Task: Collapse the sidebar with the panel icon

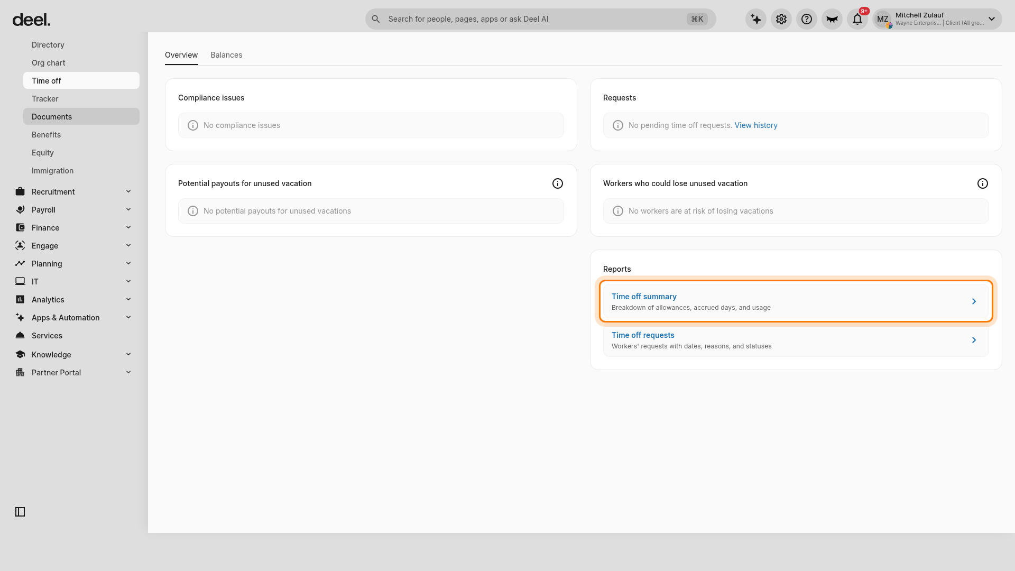Action: click(x=20, y=512)
